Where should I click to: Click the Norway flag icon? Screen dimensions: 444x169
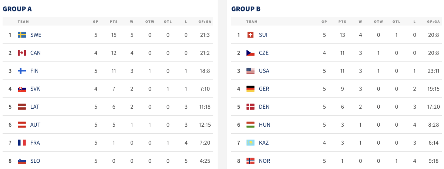250,161
